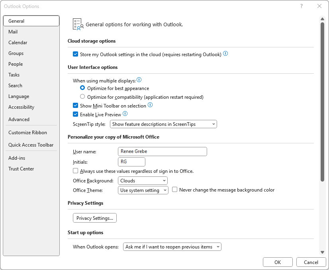Click the User name text field
This screenshot has width=329, height=270.
pyautogui.click(x=163, y=151)
